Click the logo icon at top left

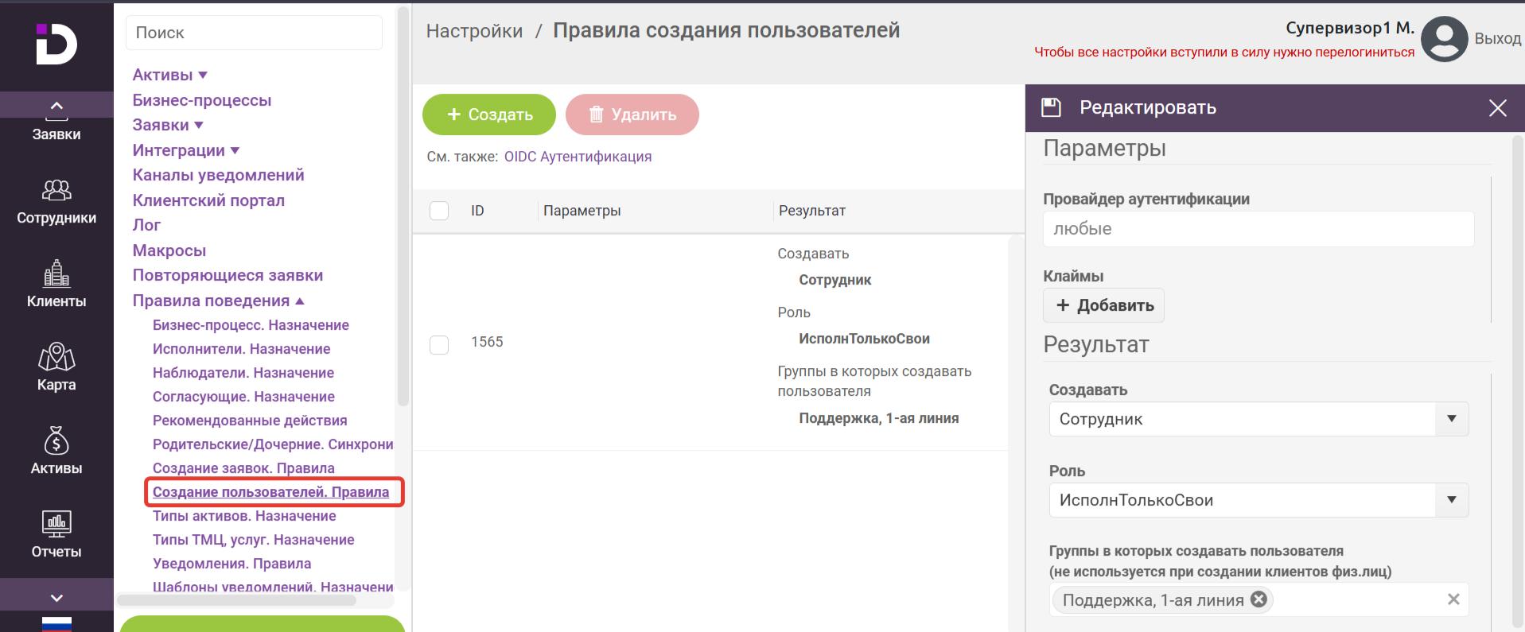(56, 44)
